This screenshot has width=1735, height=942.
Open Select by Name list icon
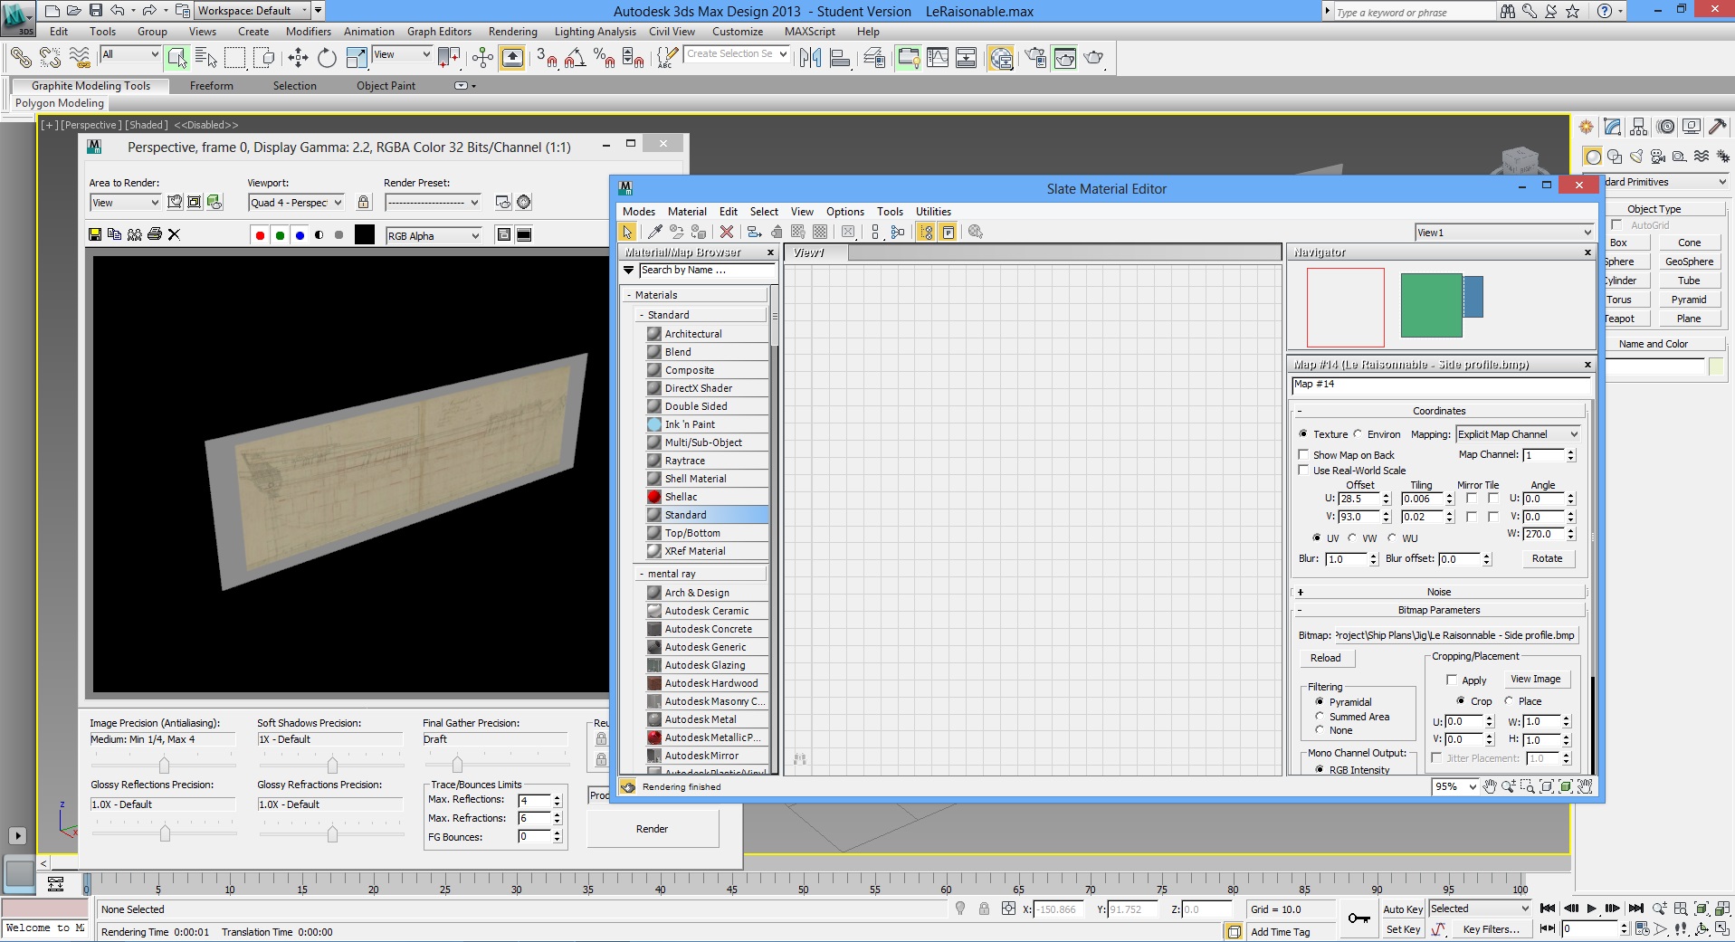point(205,58)
